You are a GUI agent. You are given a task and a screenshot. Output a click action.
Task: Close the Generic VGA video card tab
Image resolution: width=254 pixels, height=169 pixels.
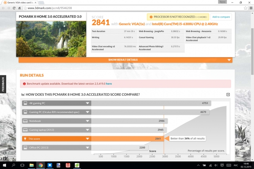click(x=36, y=2)
